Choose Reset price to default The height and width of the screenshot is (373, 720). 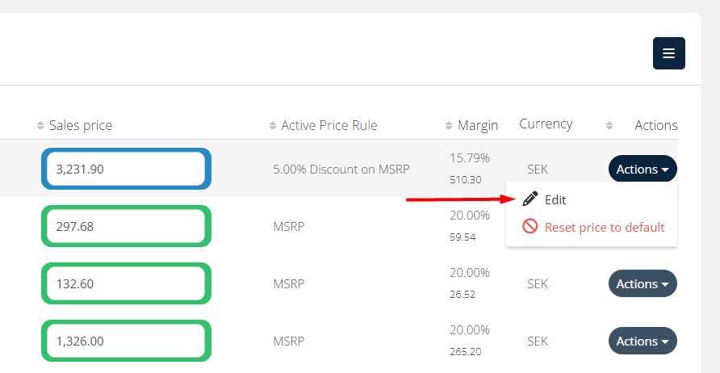click(x=605, y=227)
